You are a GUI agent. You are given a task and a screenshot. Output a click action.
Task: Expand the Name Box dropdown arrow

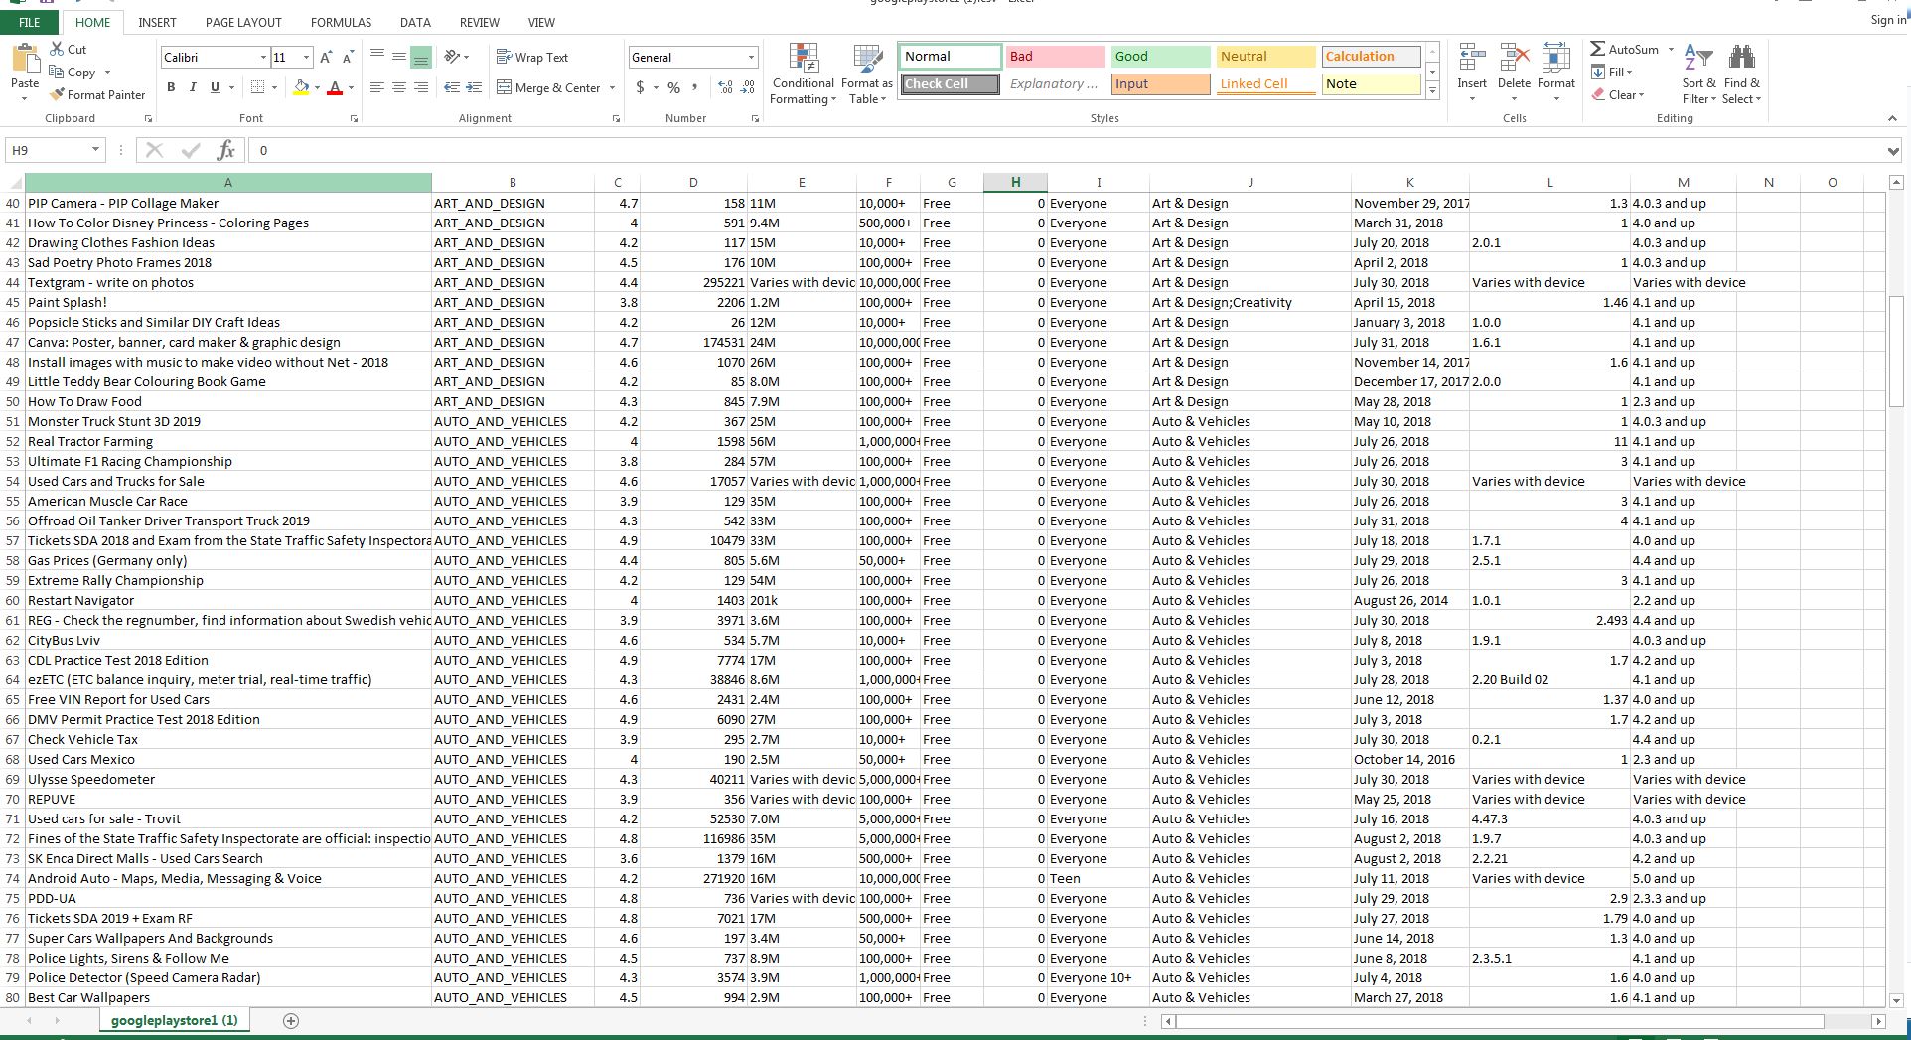click(95, 150)
